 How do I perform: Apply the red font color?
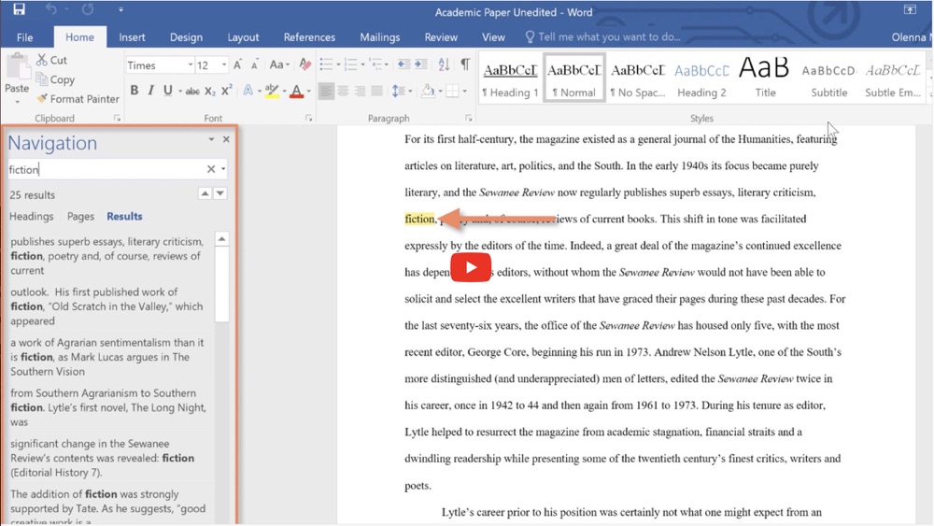click(297, 92)
